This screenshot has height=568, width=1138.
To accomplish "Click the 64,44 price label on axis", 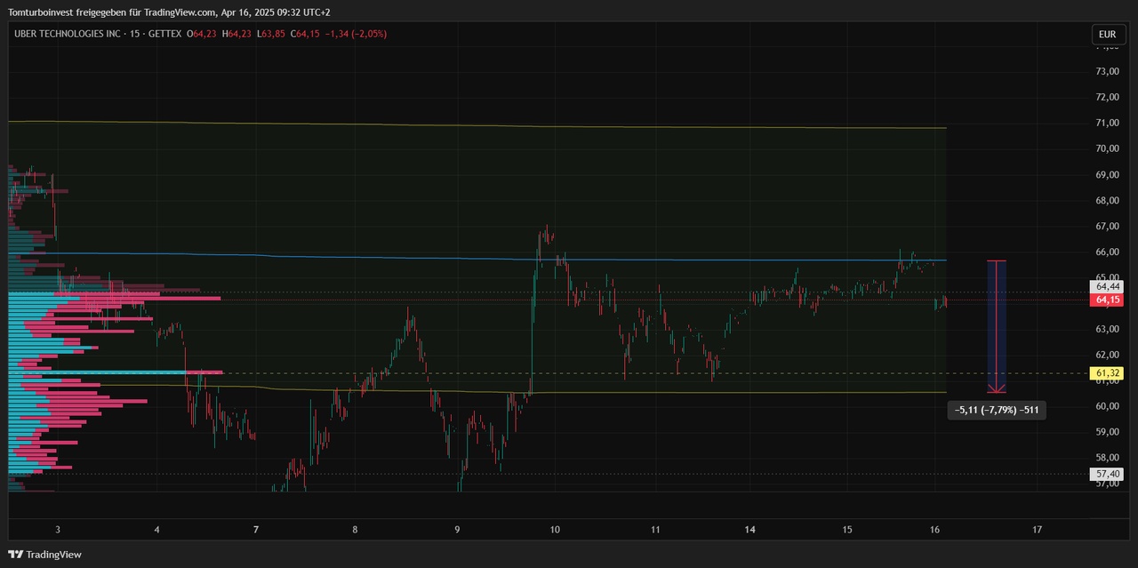I will pos(1108,286).
